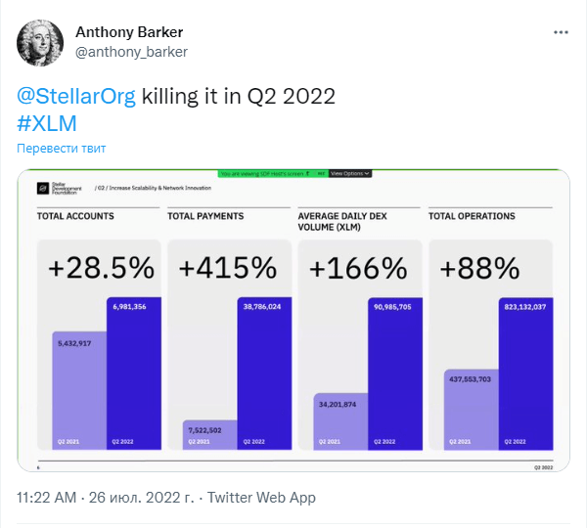
Task: Click the light Q2 2021 bar 5,432,917
Action: click(x=79, y=390)
